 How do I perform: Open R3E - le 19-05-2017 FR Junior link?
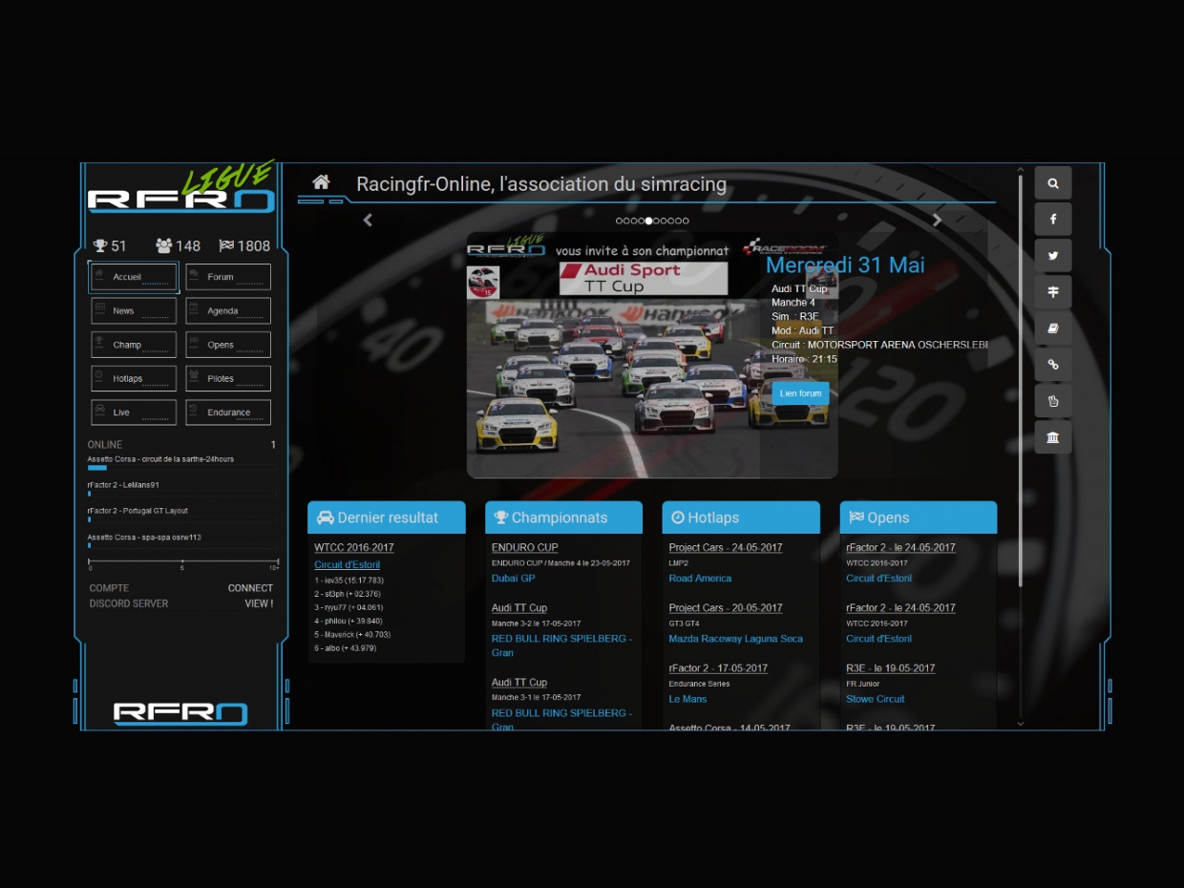coord(890,668)
